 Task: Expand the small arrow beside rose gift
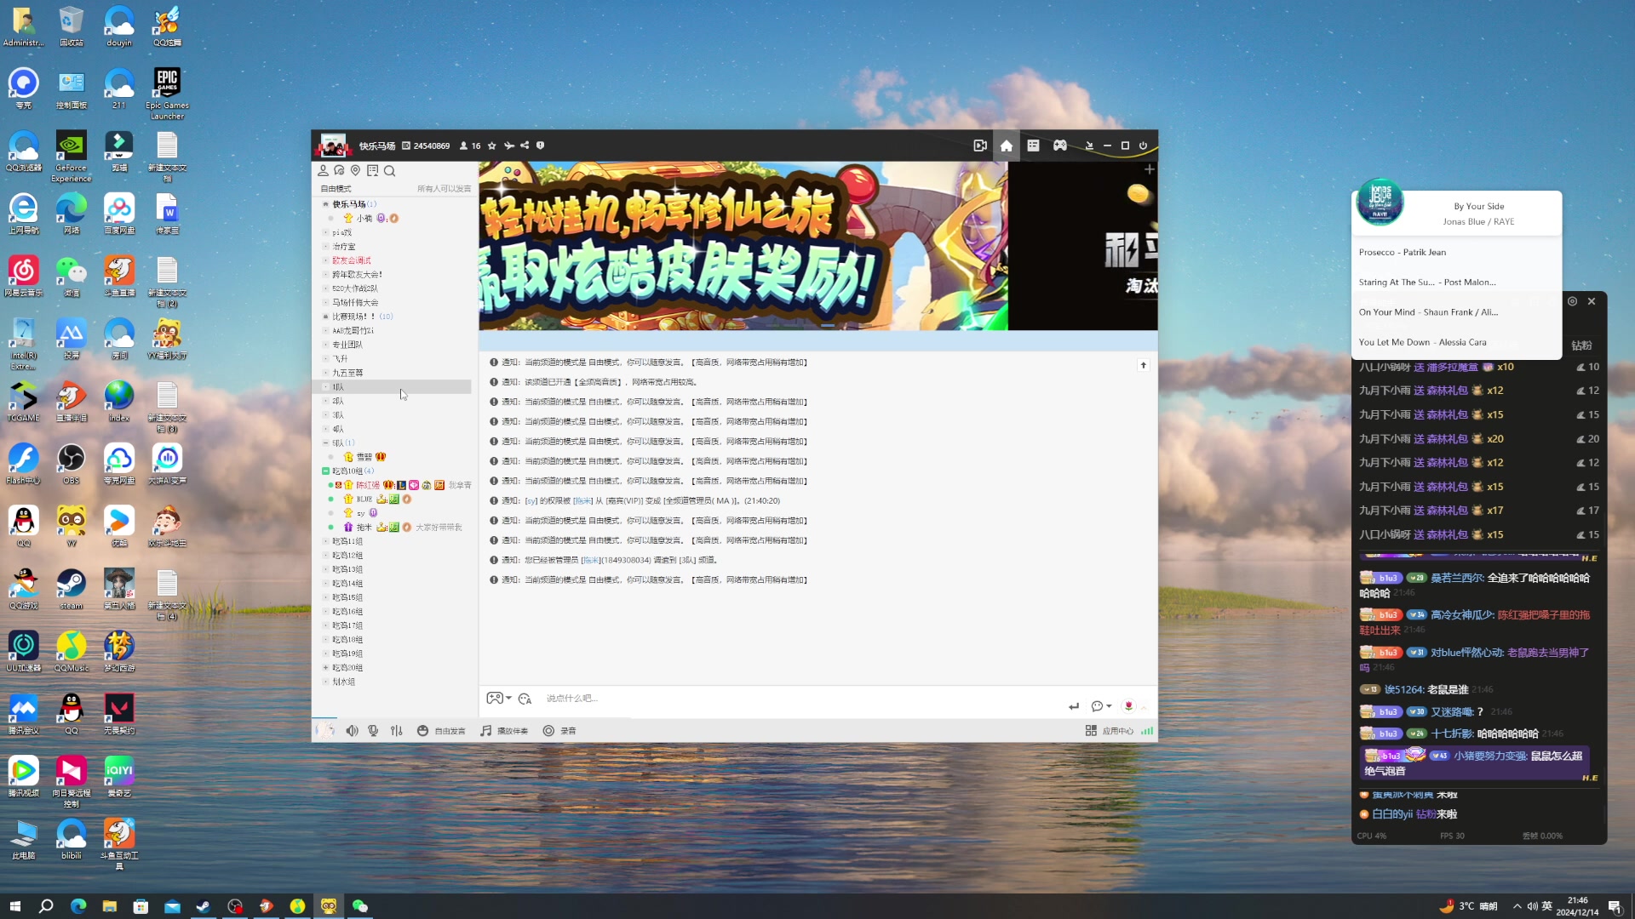(x=1144, y=707)
